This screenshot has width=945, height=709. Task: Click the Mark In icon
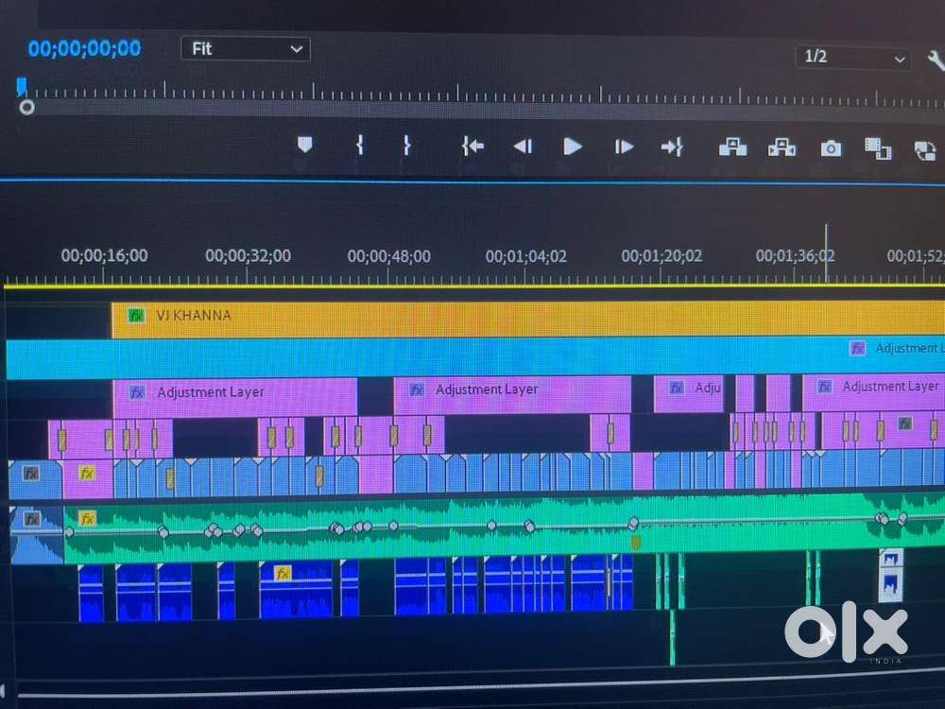[360, 147]
